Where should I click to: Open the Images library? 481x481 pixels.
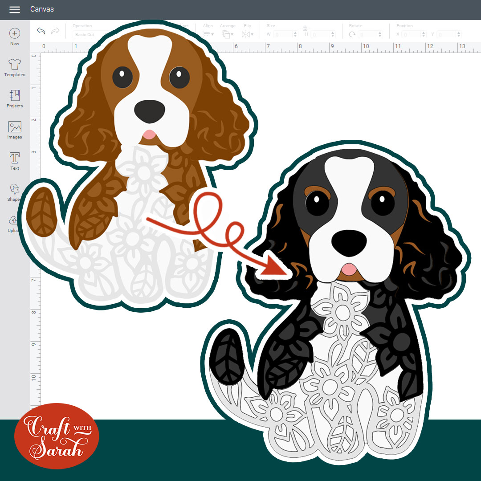[14, 130]
